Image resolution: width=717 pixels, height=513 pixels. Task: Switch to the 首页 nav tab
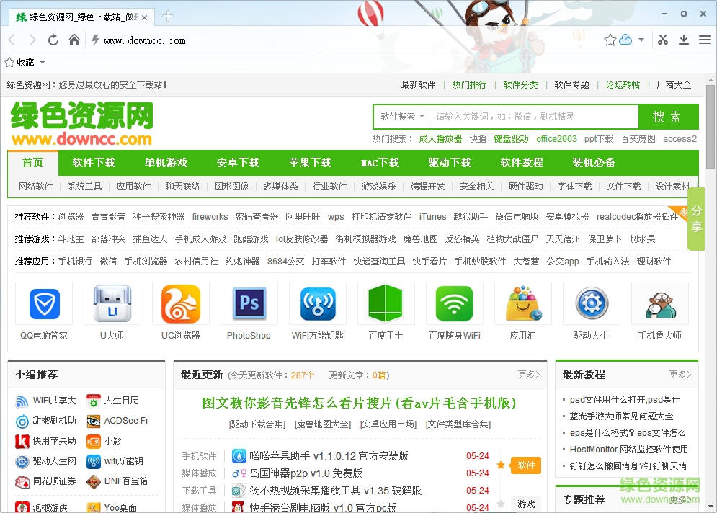(33, 163)
